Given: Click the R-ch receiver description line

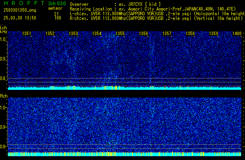Looking at the screenshot, I should point(156,18).
